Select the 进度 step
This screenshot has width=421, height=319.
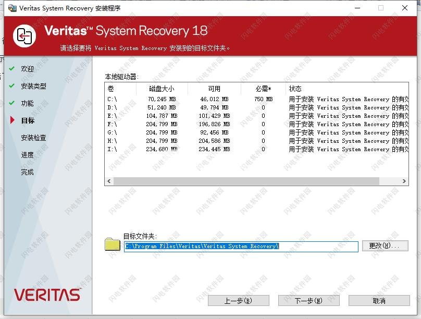pyautogui.click(x=28, y=155)
